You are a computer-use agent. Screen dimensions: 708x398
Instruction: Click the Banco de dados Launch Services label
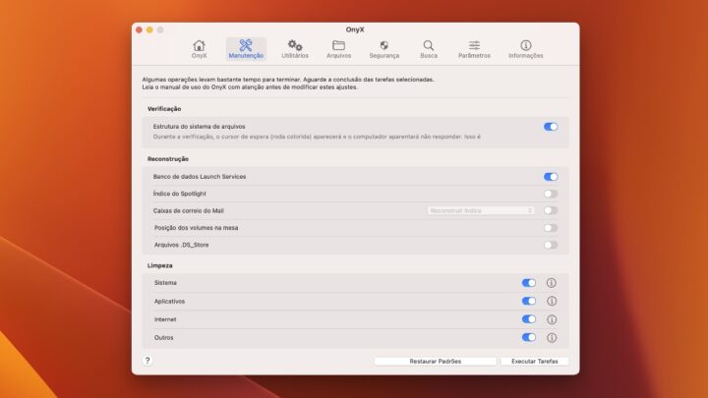coord(200,177)
